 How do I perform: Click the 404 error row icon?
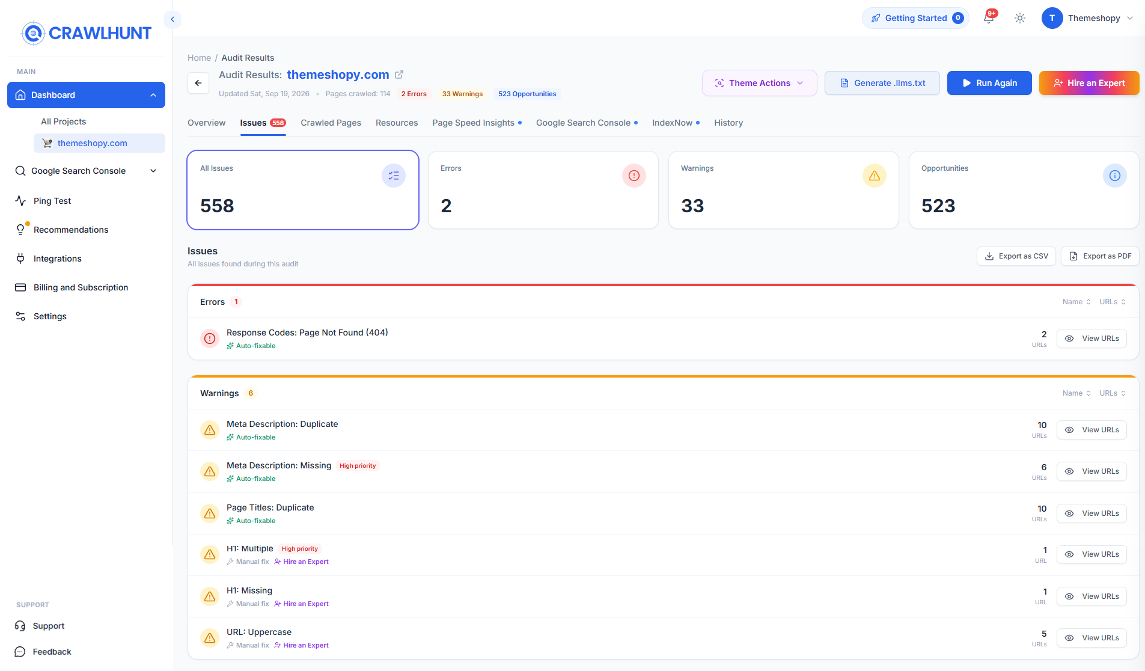pos(210,339)
